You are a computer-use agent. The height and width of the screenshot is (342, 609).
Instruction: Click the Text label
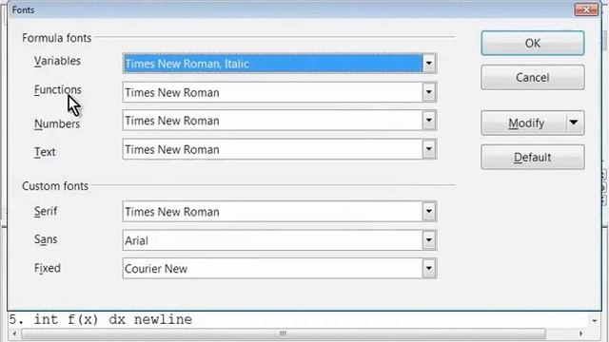45,152
